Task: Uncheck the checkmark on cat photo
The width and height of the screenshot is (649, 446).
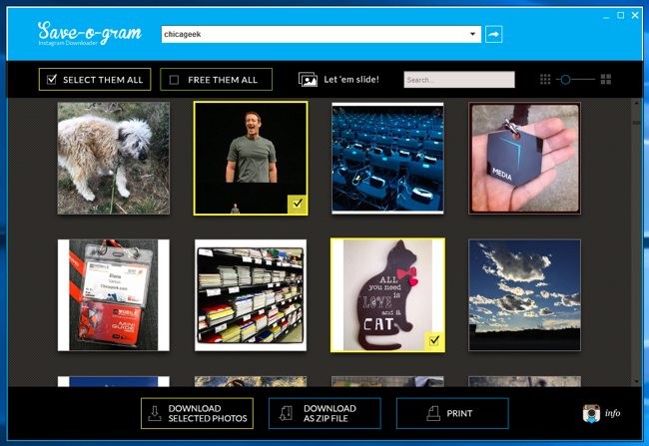Action: (434, 341)
